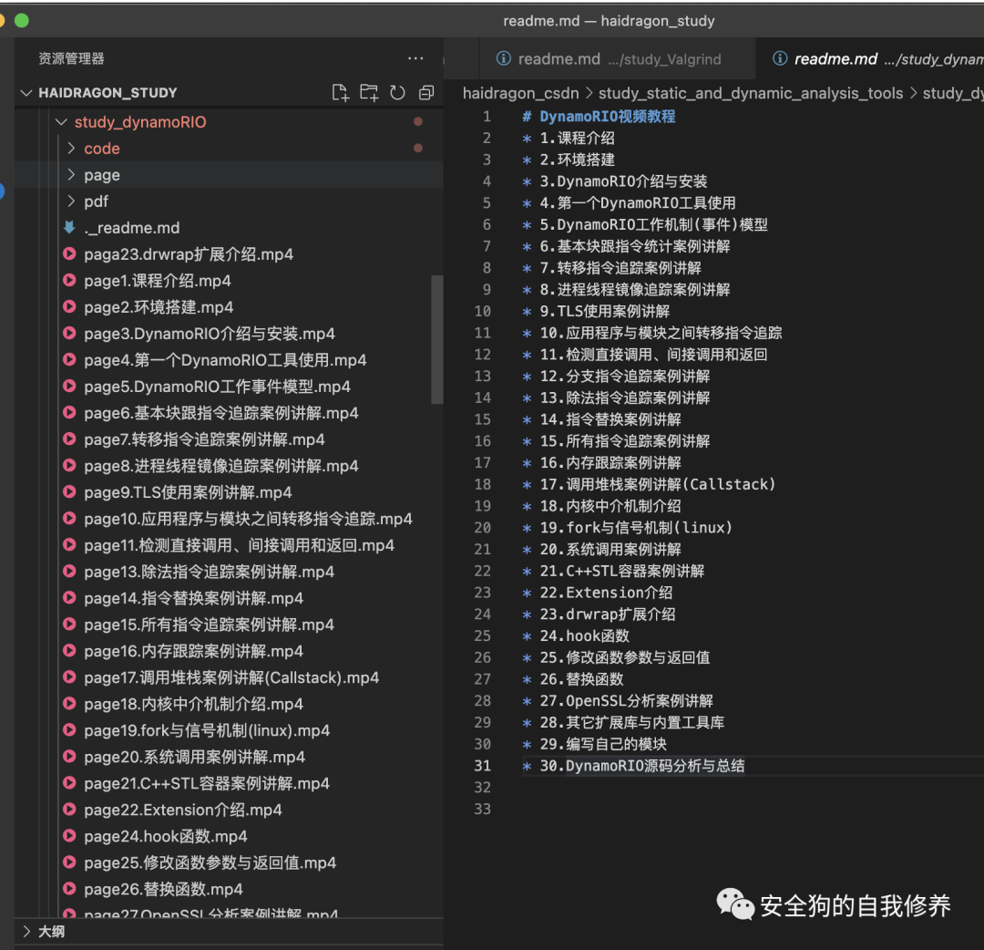Image resolution: width=984 pixels, height=950 pixels.
Task: Collapse the HAIDRAGON_STUDY root section
Action: [x=26, y=93]
